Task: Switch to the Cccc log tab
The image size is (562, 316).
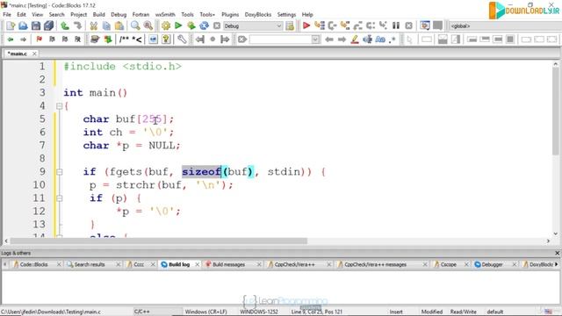Action: coord(139,264)
